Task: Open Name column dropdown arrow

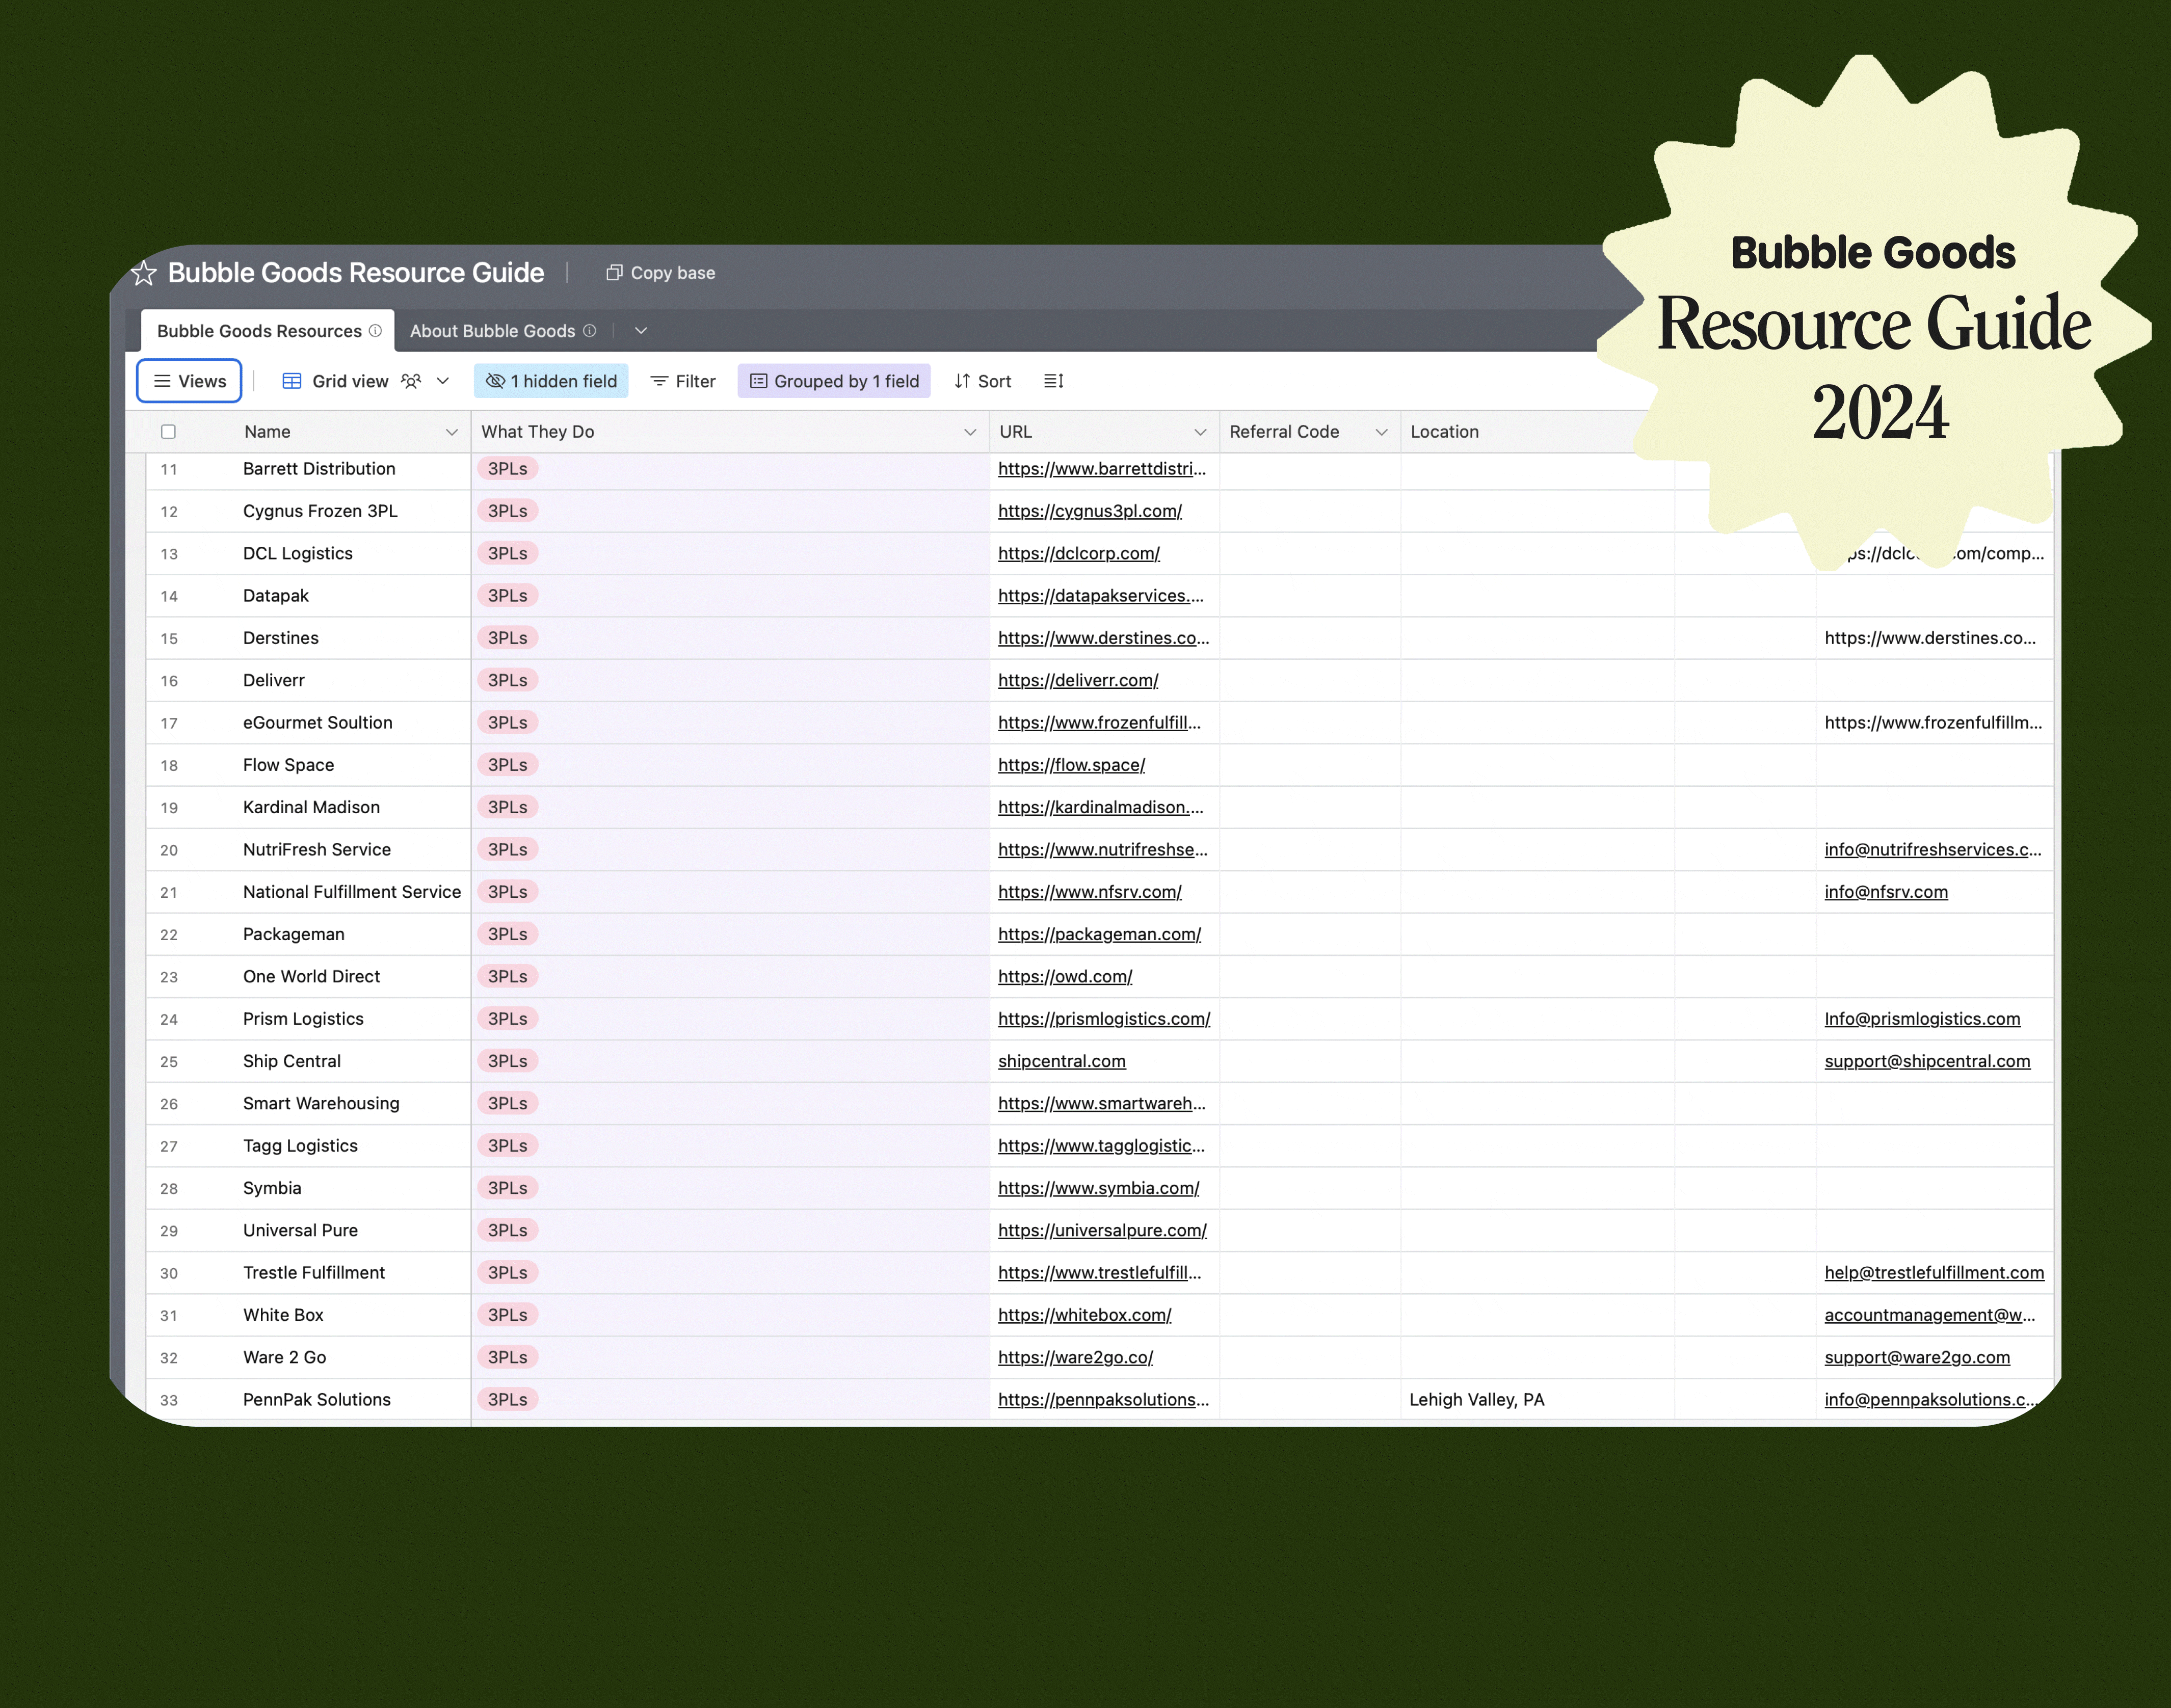Action: pyautogui.click(x=451, y=432)
